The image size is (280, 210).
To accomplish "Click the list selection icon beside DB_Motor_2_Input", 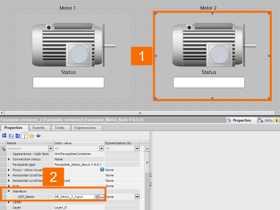I will pos(97,197).
